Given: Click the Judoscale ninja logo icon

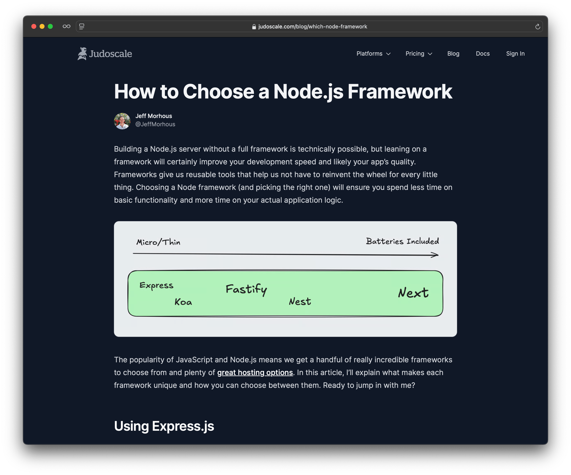Looking at the screenshot, I should pos(82,54).
